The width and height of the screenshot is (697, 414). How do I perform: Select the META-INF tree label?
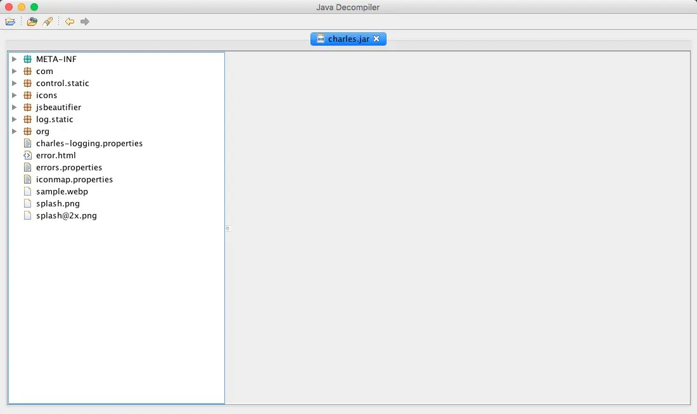pyautogui.click(x=56, y=59)
